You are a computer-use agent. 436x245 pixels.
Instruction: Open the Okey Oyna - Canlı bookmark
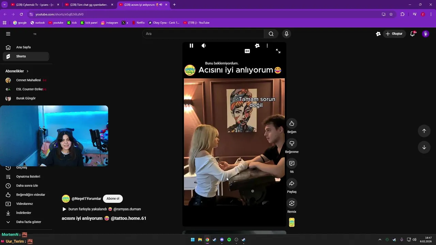coord(164,23)
